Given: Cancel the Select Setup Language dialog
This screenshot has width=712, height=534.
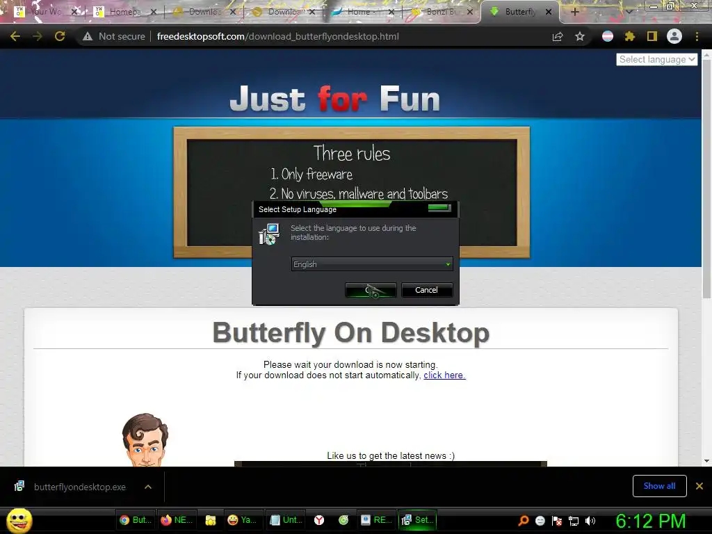Looking at the screenshot, I should click(426, 290).
